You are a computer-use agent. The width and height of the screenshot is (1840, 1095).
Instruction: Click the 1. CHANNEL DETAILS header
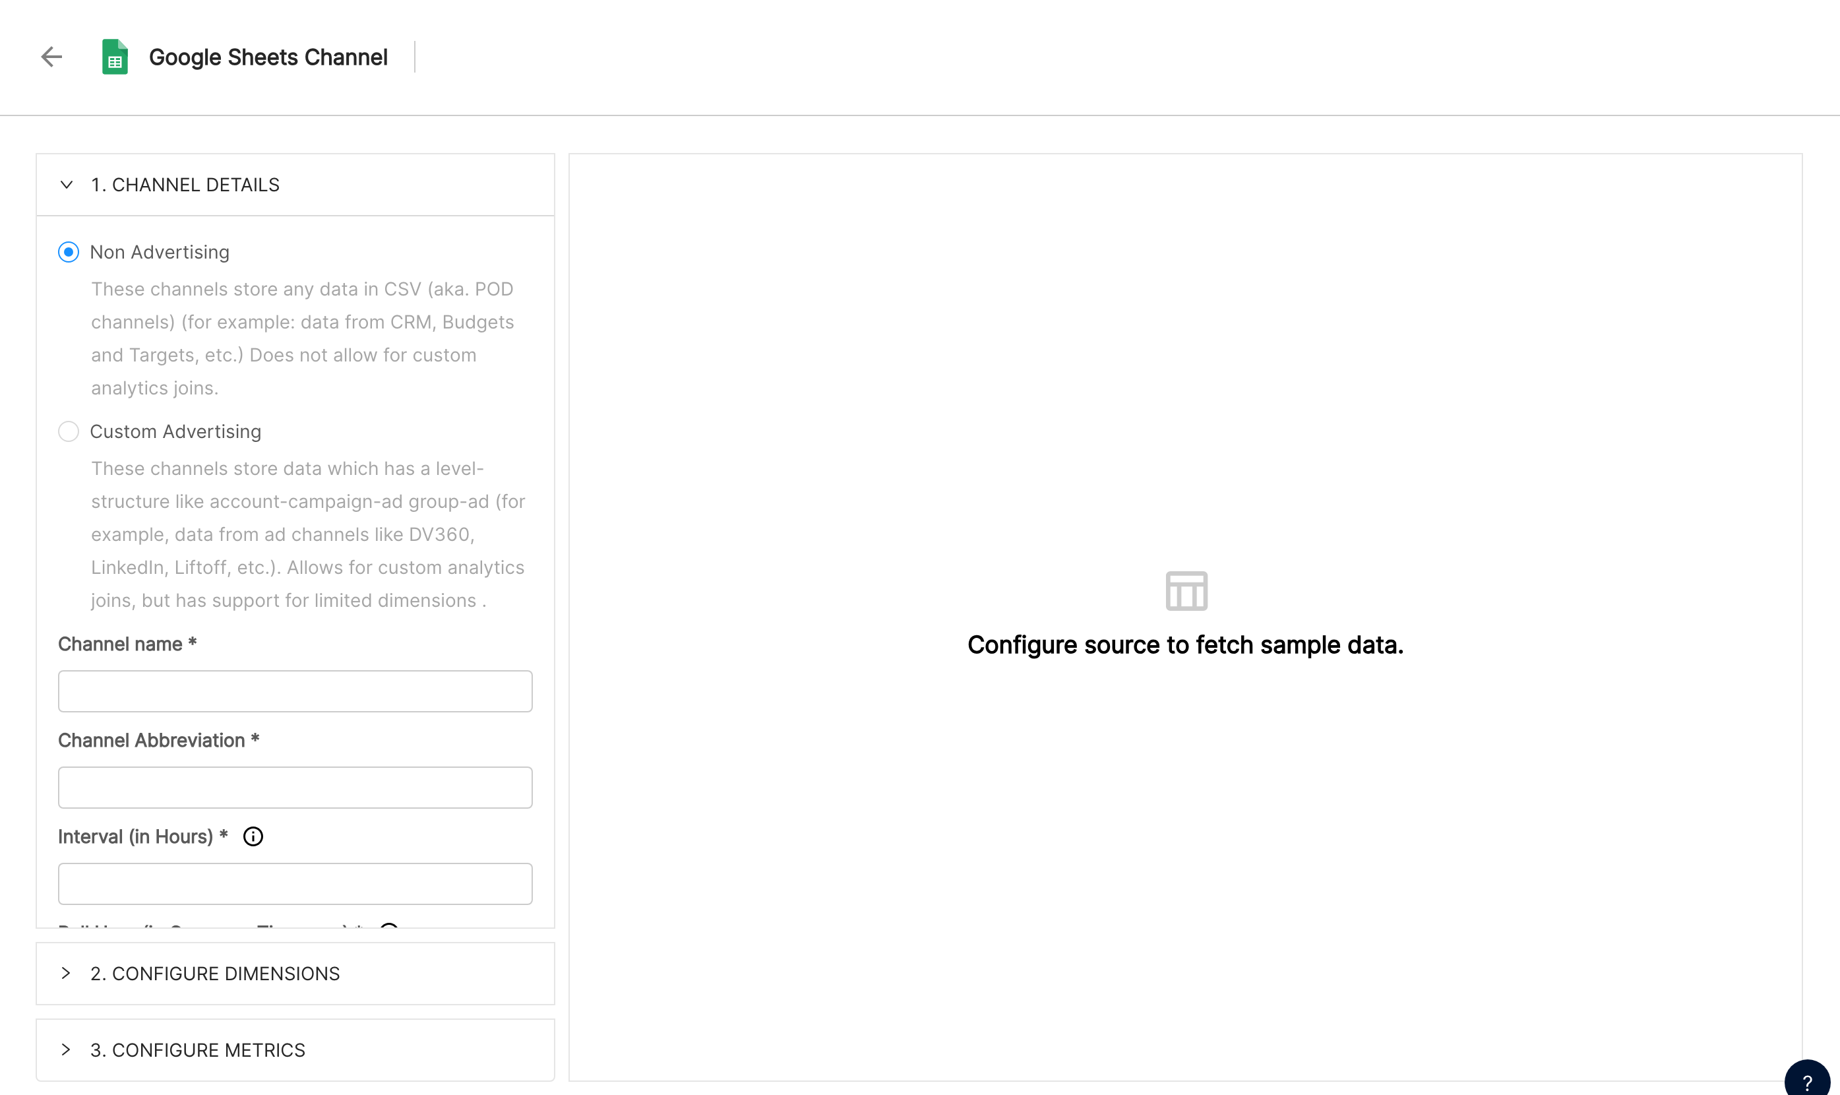[295, 185]
